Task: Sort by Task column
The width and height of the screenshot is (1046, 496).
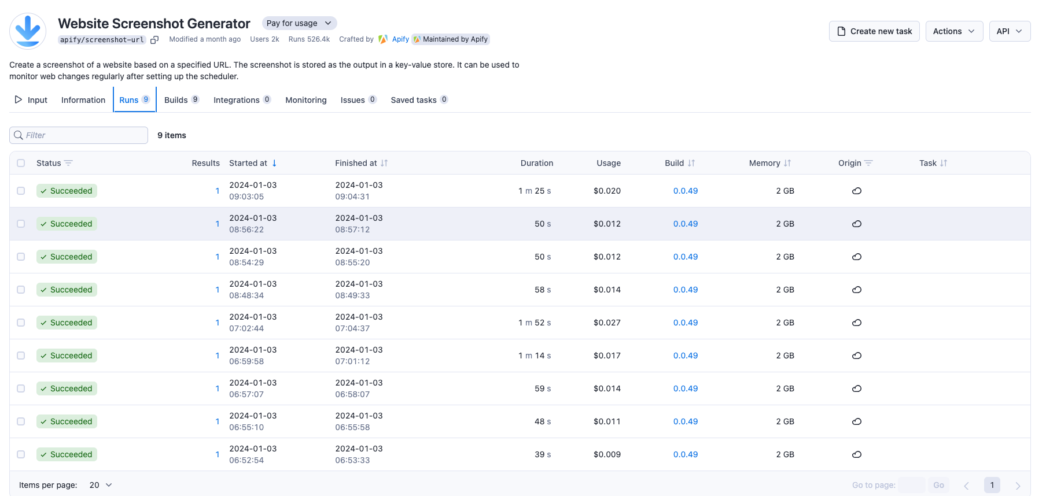Action: [x=944, y=163]
